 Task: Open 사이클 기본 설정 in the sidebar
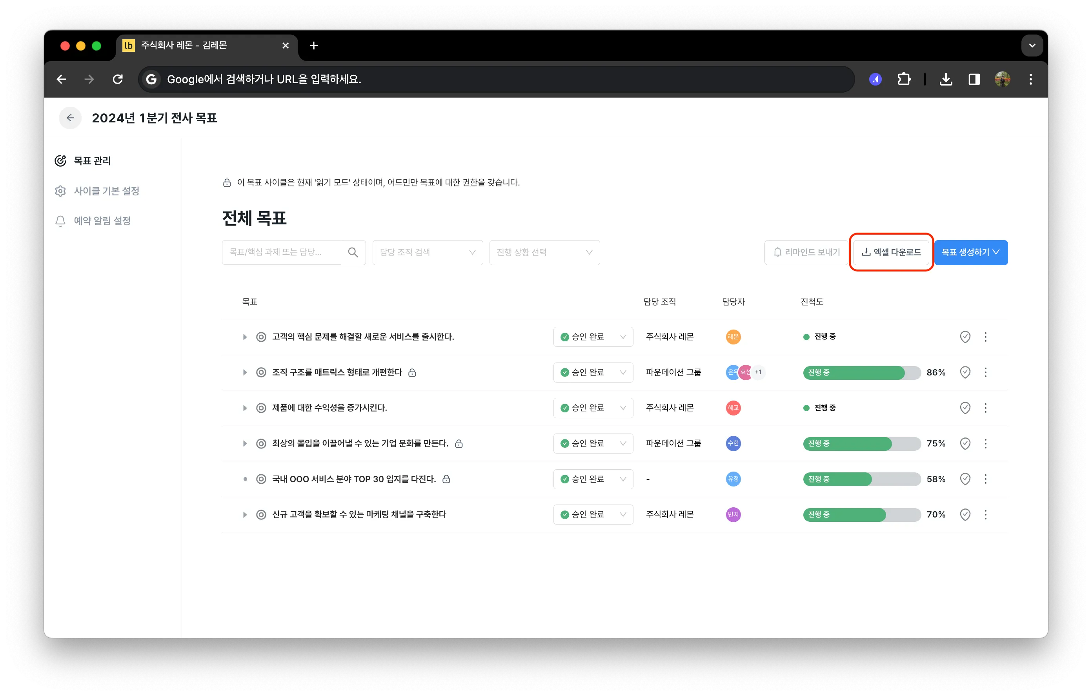pos(97,191)
